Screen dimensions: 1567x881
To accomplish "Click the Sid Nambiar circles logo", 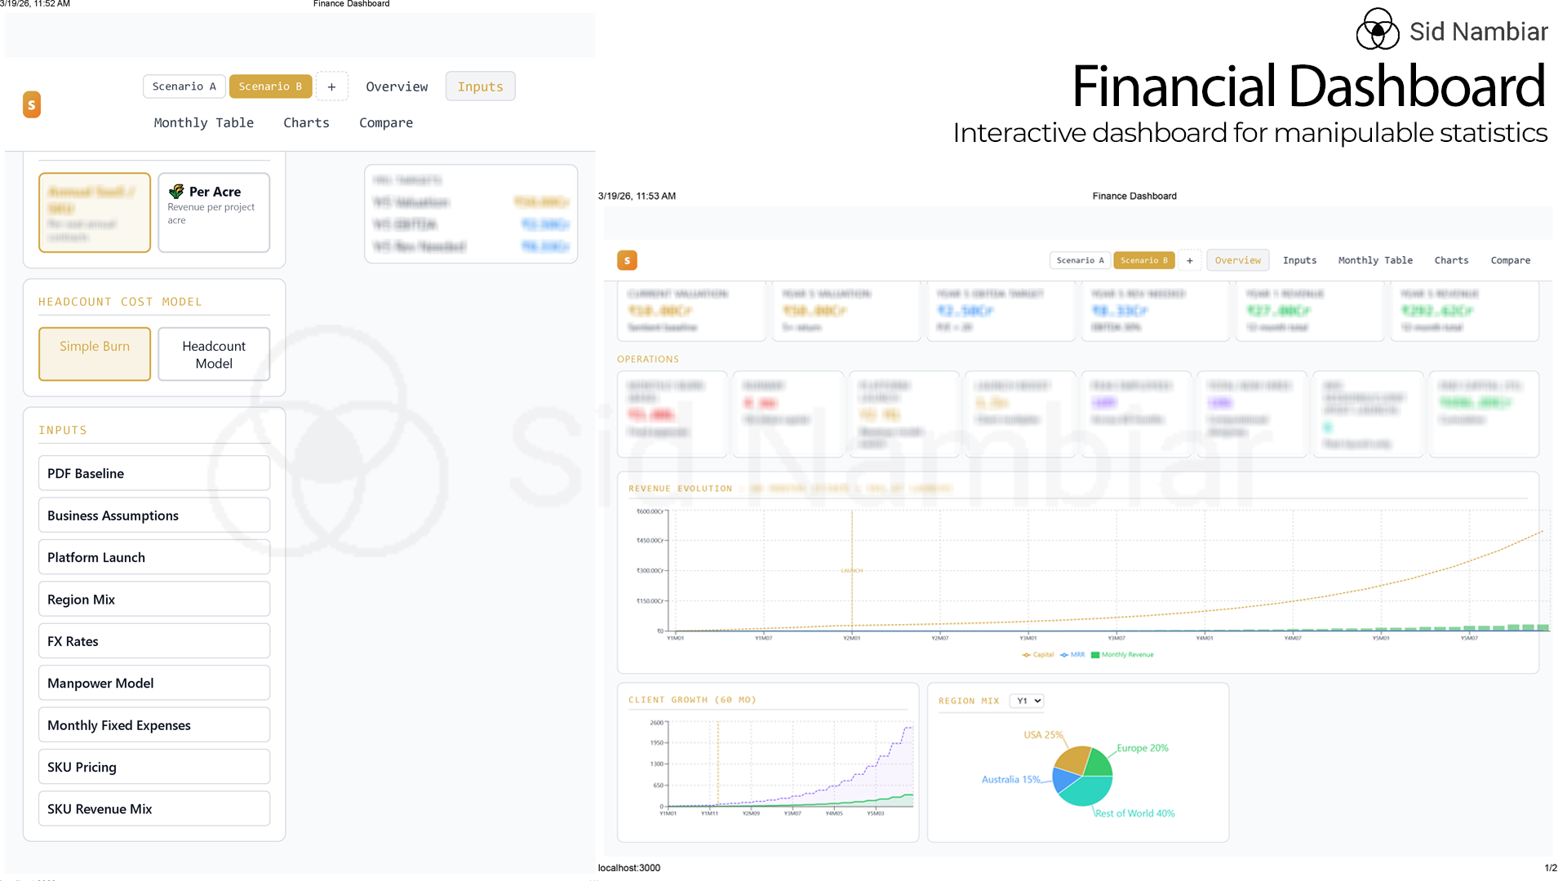I will point(1378,30).
